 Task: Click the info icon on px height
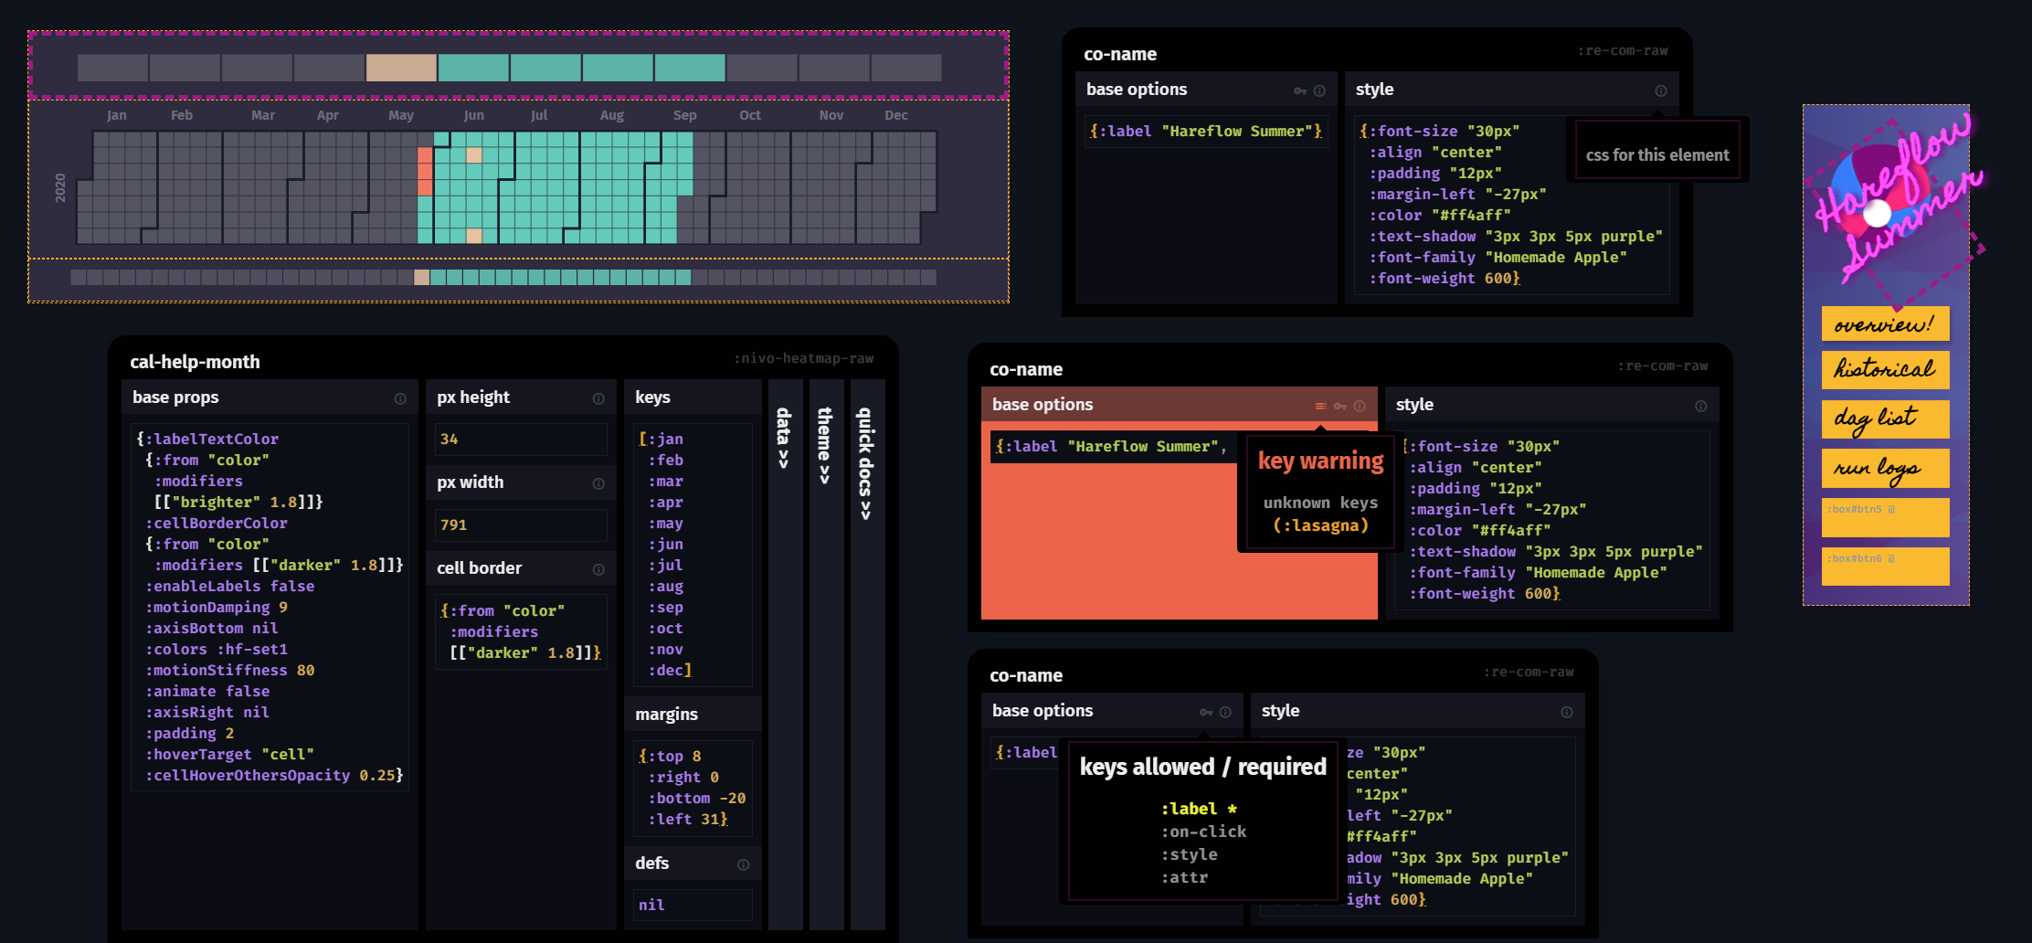click(x=598, y=397)
